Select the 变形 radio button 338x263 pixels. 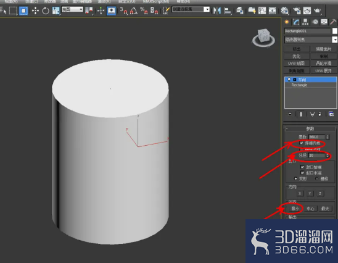[295, 178]
